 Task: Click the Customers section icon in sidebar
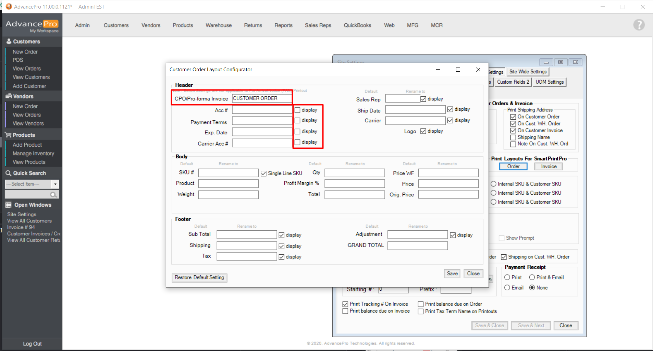coord(9,41)
